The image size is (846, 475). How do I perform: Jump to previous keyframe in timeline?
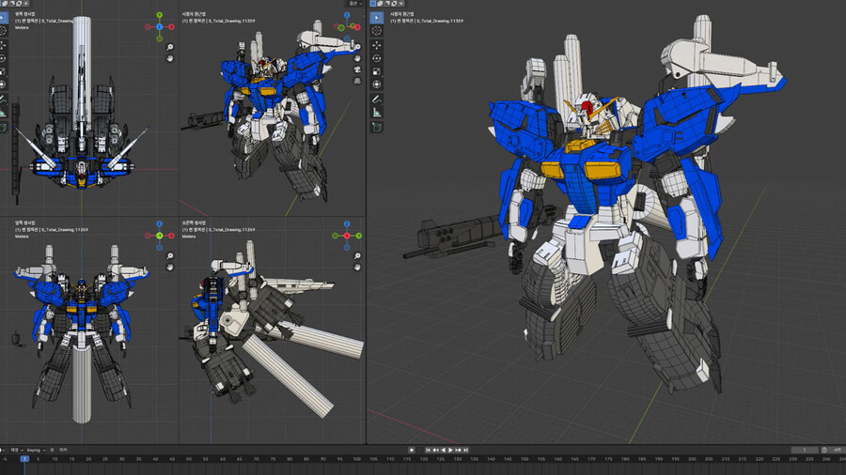(435, 450)
